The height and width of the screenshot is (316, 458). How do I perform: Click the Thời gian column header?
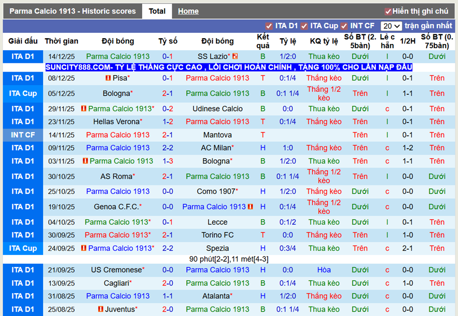pos(61,41)
